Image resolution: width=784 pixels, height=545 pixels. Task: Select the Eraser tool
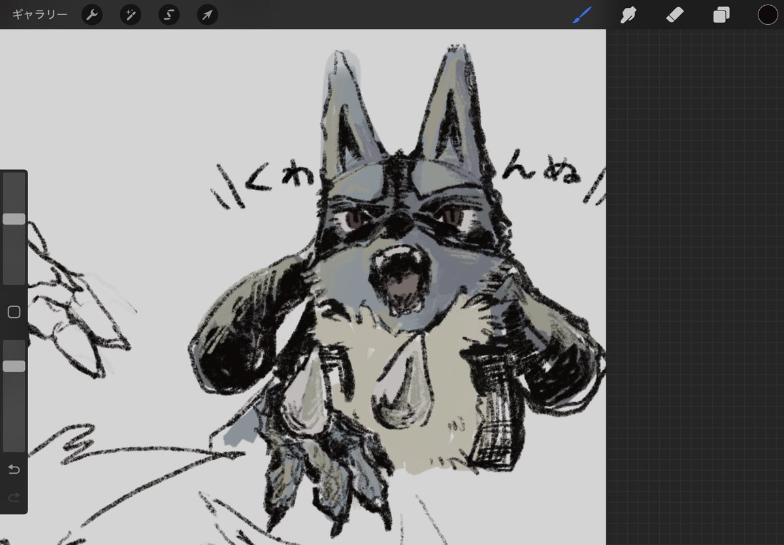point(675,14)
